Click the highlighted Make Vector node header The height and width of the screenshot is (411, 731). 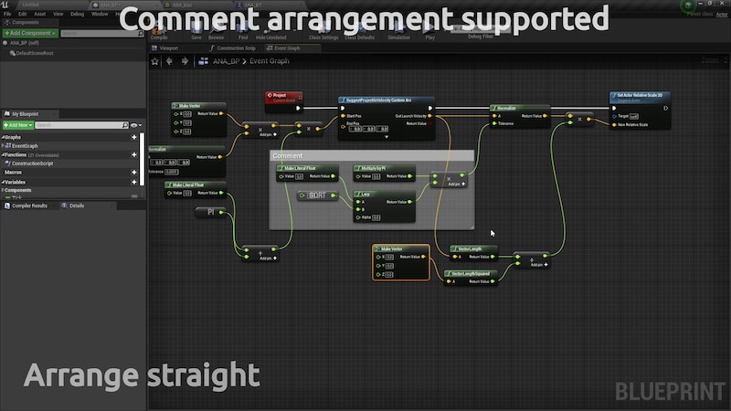401,248
